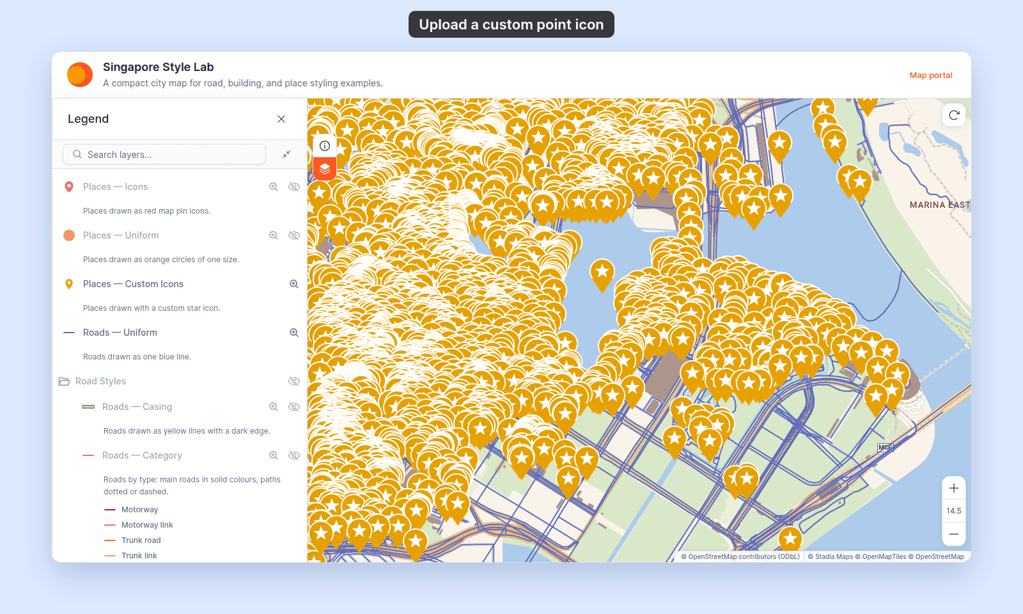The width and height of the screenshot is (1023, 614).
Task: Click the red pin icon of Places — Icons
Action: tap(69, 187)
